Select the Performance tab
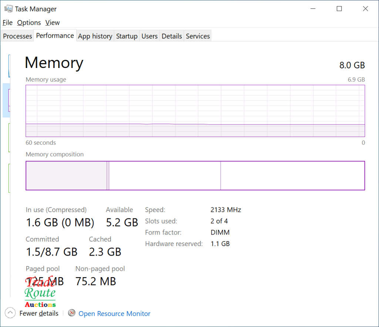 coord(55,36)
